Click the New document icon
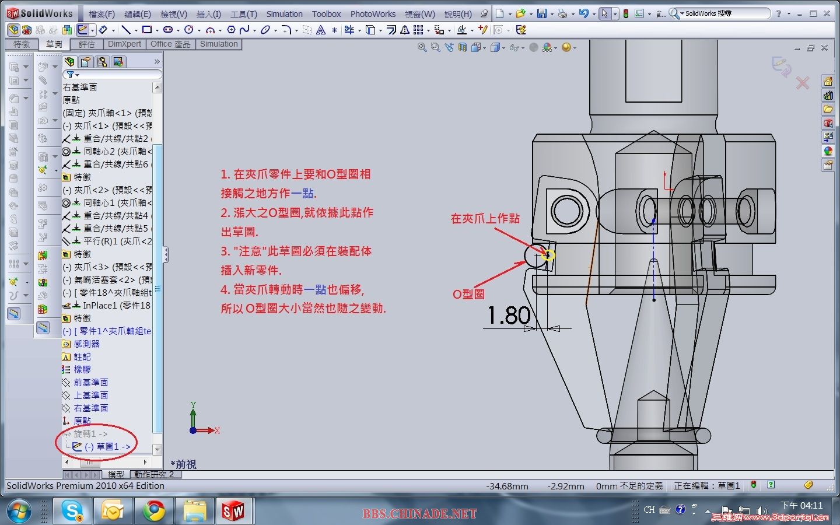The image size is (840, 525). point(499,13)
